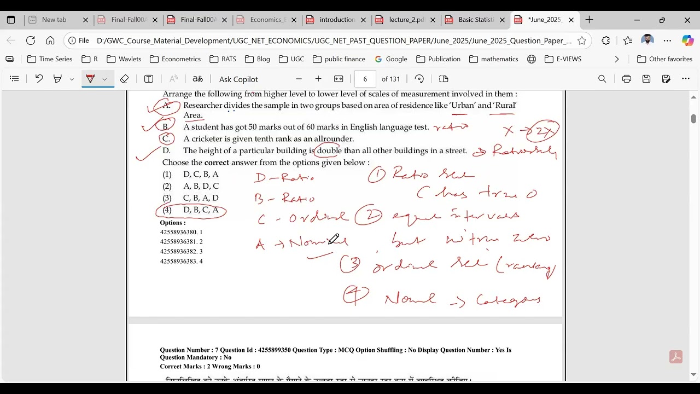Click the Save icon
700x394 pixels.
tap(646, 79)
